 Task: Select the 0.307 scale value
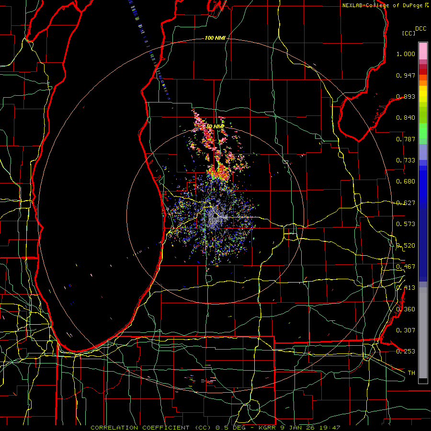coord(406,330)
